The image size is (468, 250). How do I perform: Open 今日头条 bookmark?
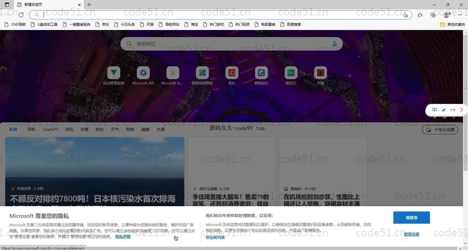pos(125,25)
